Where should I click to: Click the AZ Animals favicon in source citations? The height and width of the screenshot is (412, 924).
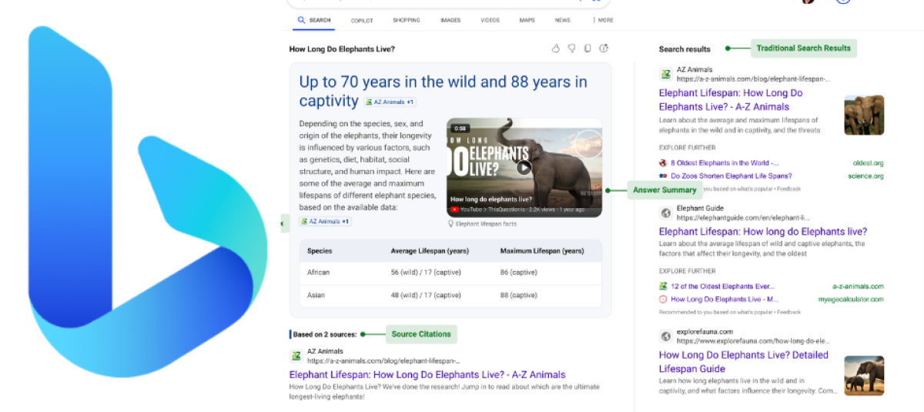tap(296, 356)
